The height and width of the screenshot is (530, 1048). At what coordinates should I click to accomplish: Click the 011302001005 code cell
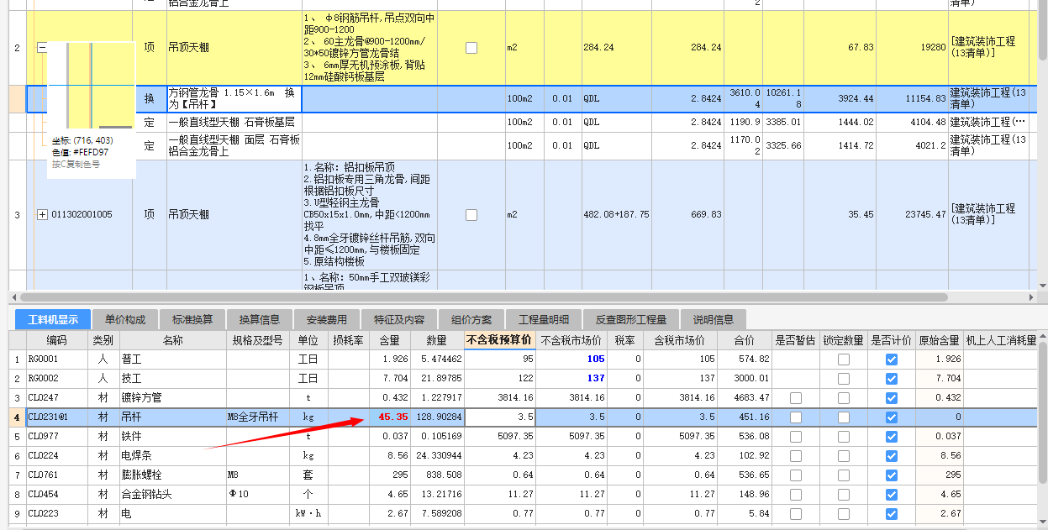(82, 215)
